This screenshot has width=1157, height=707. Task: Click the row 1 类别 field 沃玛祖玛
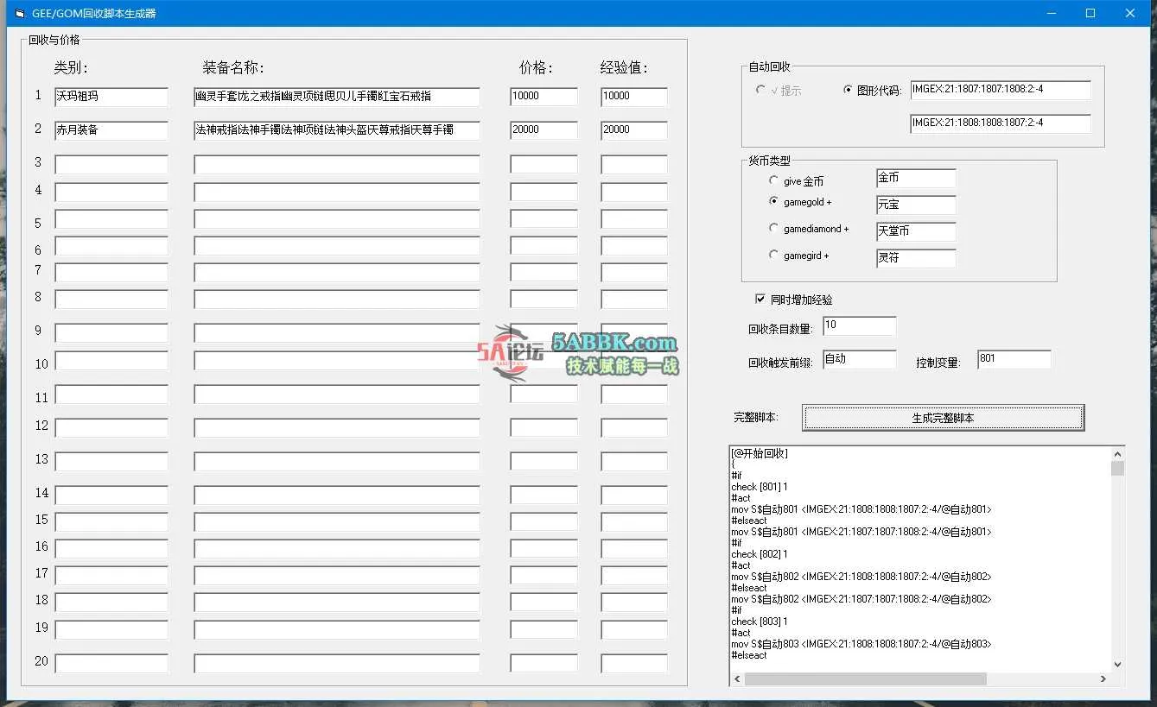coord(111,97)
